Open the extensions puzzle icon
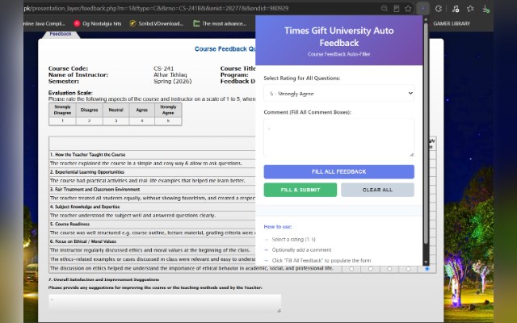The image size is (517, 323). pyautogui.click(x=438, y=9)
